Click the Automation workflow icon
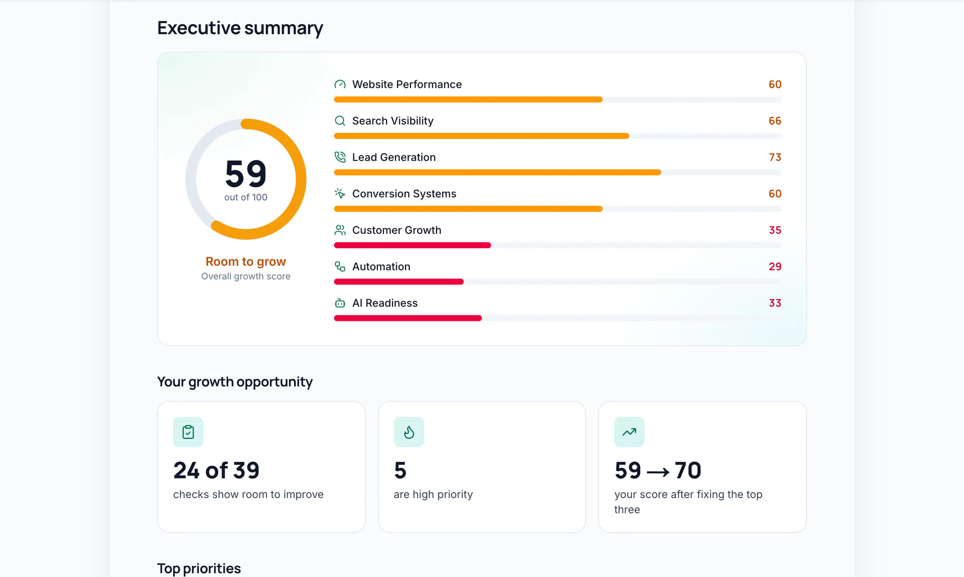Screen dimensions: 964x577 [x=340, y=266]
